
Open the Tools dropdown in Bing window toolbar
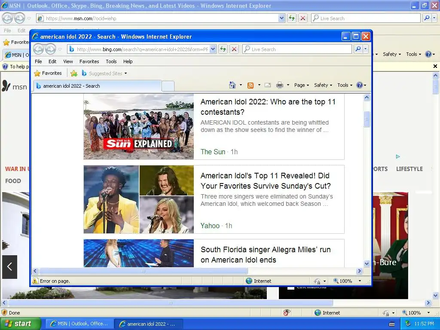coord(345,85)
